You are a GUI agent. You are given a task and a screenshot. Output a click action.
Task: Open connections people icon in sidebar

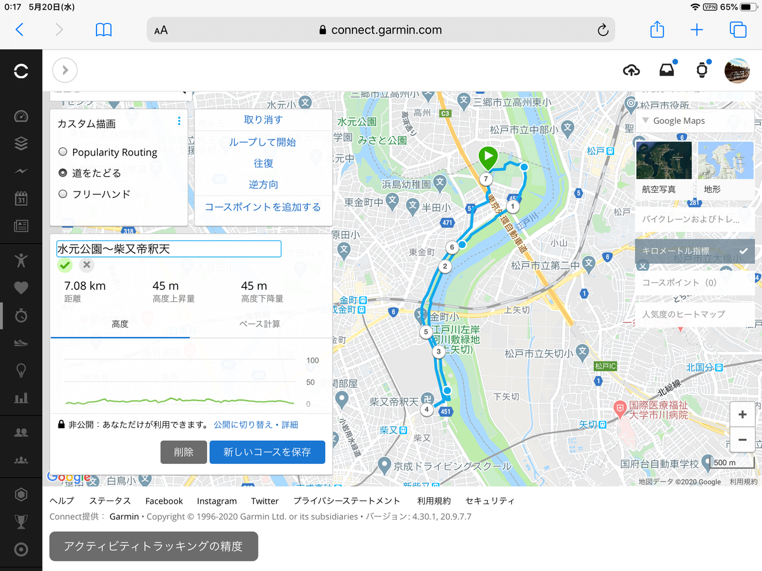[21, 432]
